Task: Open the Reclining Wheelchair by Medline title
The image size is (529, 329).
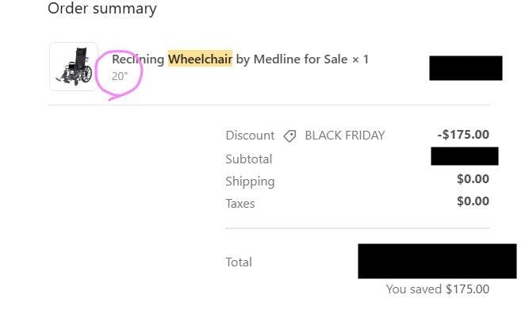Action: (x=230, y=59)
